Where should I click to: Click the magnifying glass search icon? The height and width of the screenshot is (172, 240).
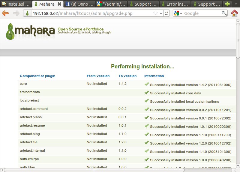pos(224,13)
